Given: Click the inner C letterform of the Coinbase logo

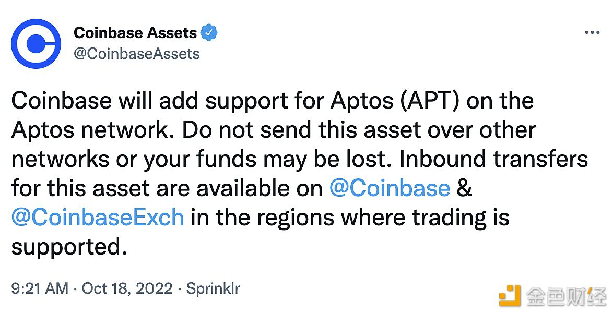Looking at the screenshot, I should [35, 43].
